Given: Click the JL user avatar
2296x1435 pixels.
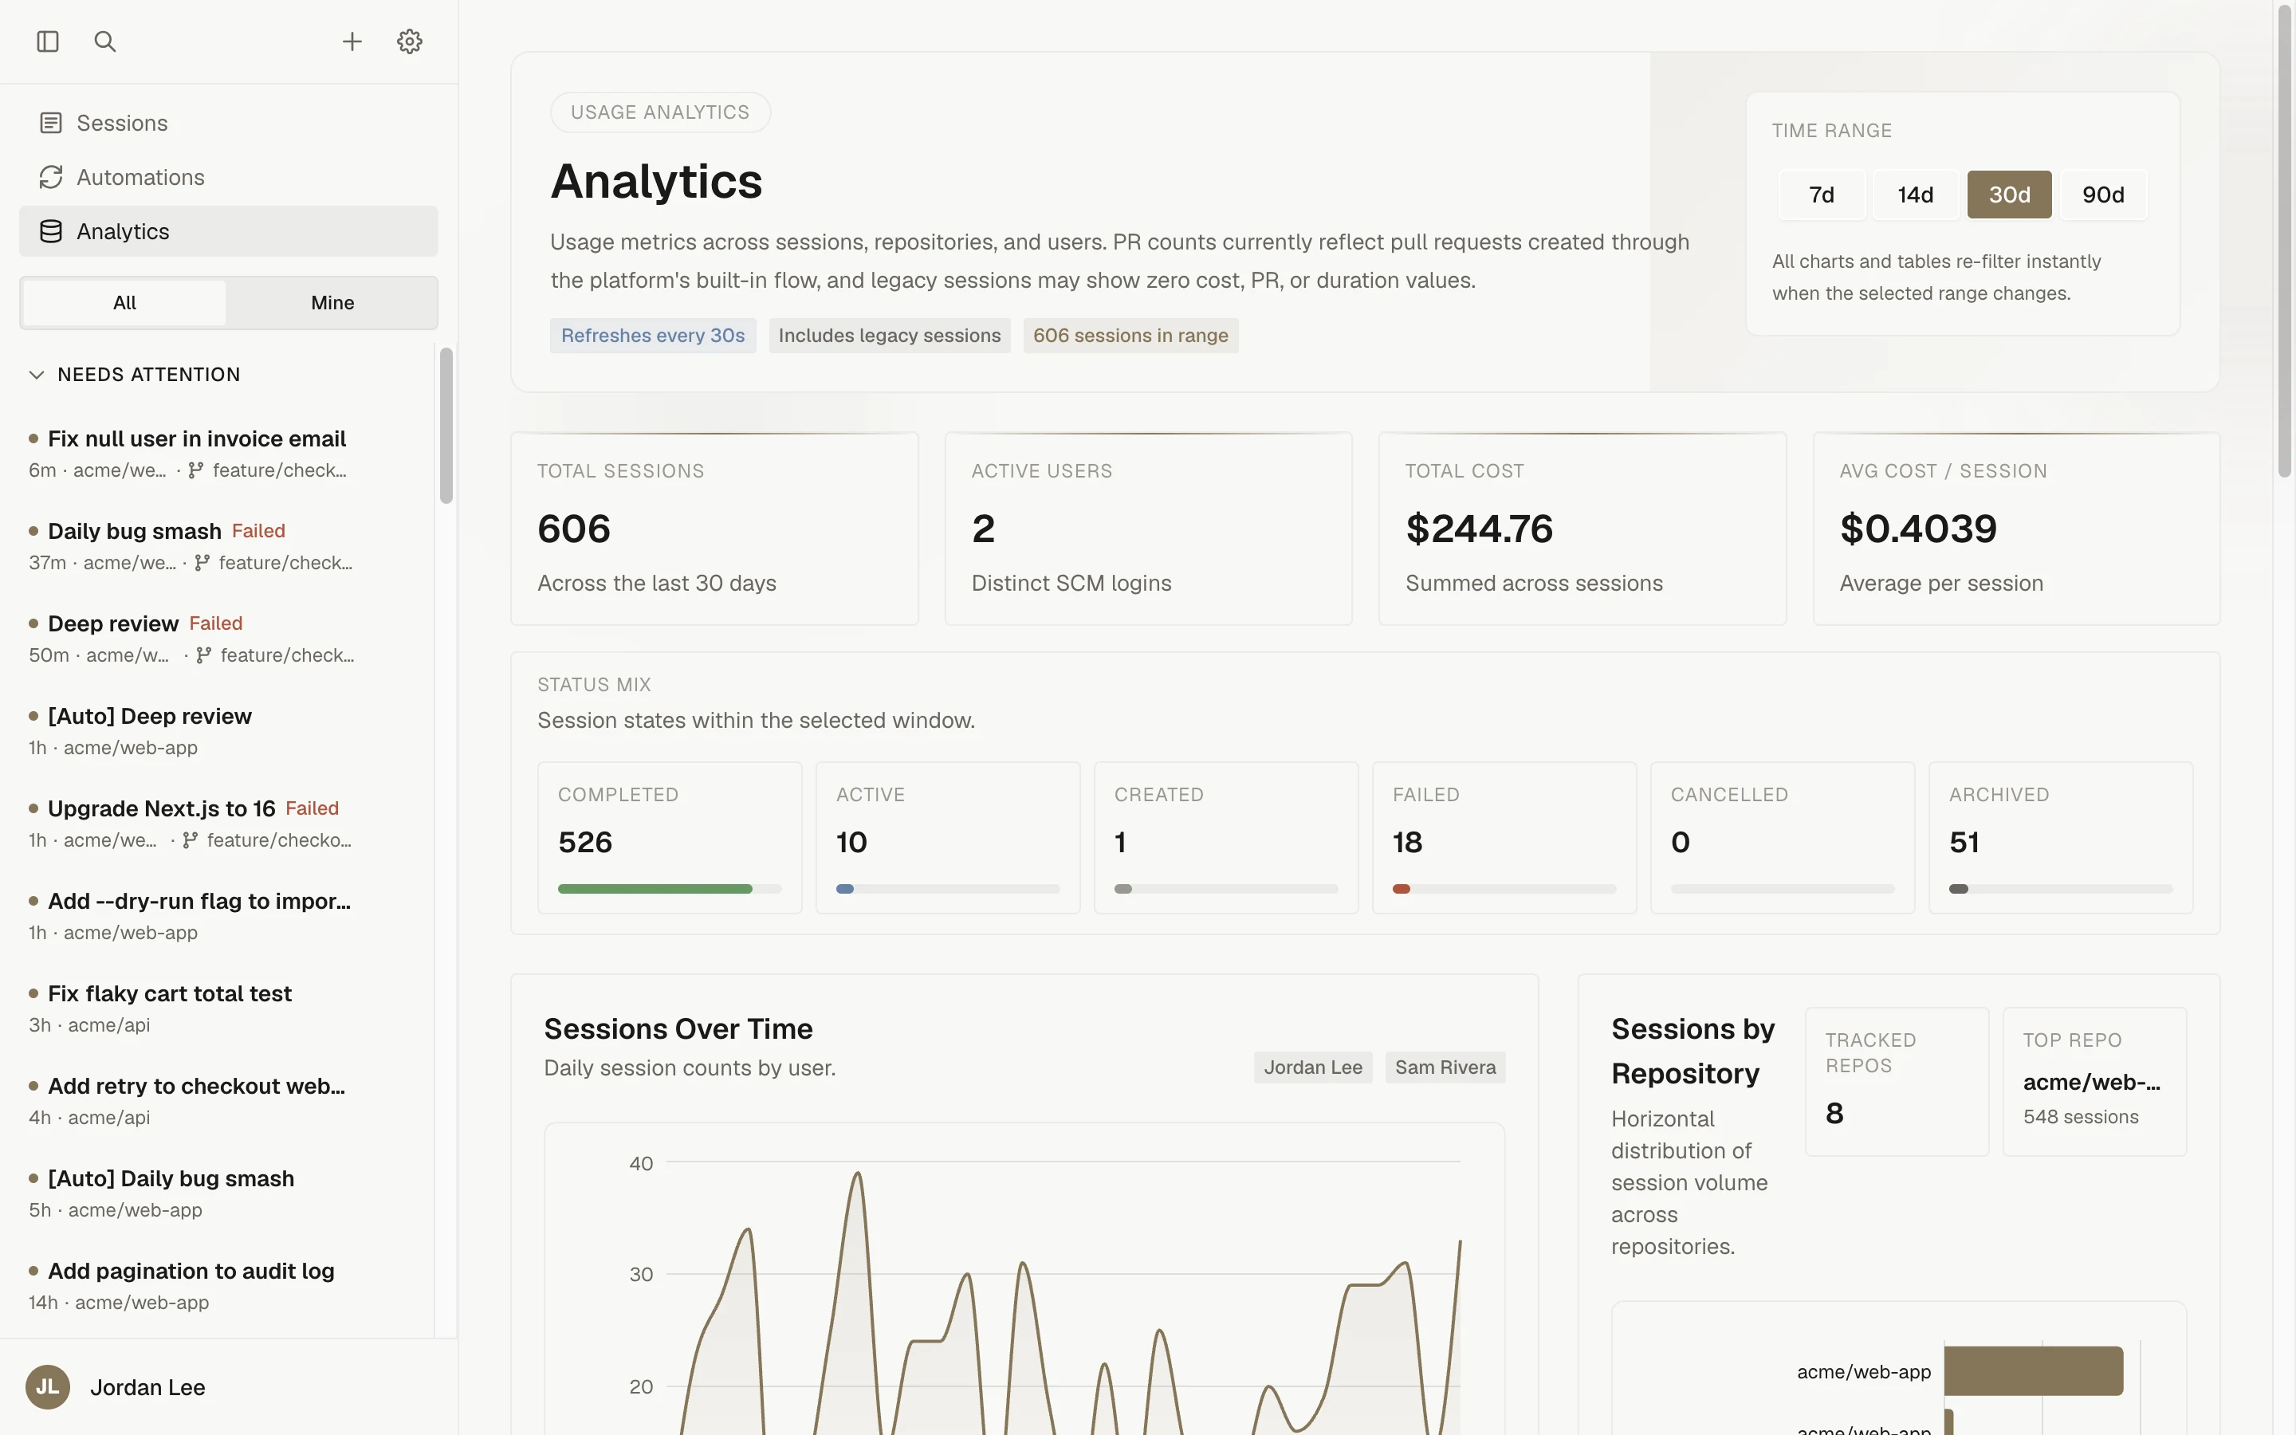Looking at the screenshot, I should pos(48,1386).
